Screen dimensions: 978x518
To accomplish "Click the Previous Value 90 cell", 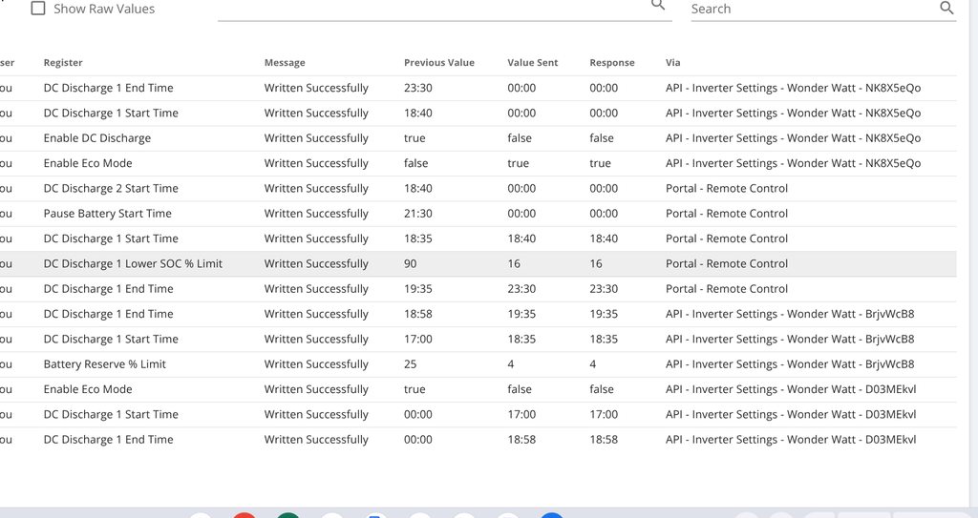I will click(x=411, y=264).
